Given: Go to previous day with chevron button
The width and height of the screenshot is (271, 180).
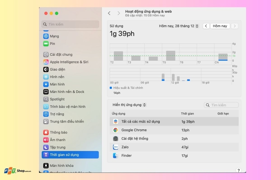Looking at the screenshot, I should pyautogui.click(x=206, y=26).
